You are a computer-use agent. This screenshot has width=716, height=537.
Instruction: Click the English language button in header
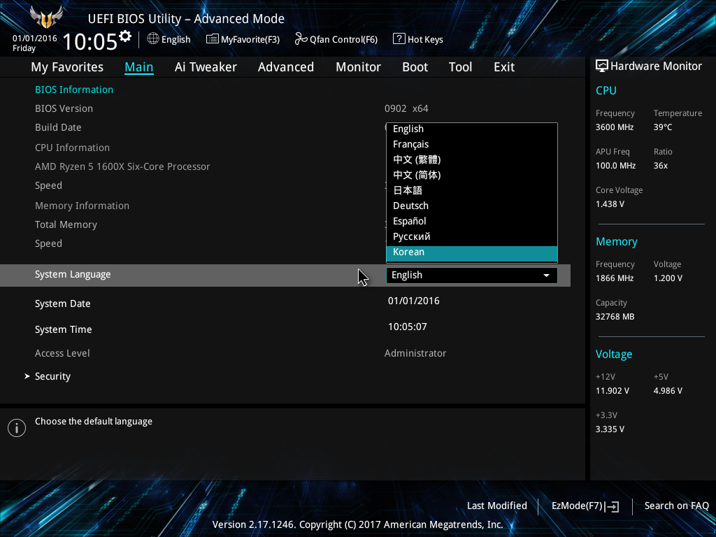(169, 39)
